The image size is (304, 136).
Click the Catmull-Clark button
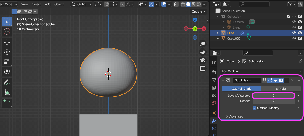[241, 89]
